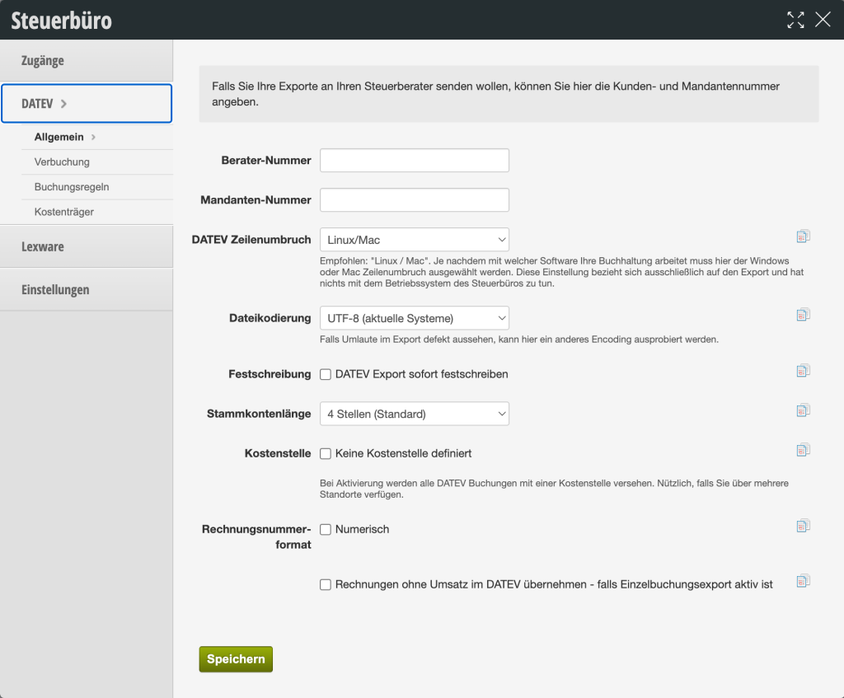
Task: Open the Kostenträger submenu item
Action: (97, 212)
